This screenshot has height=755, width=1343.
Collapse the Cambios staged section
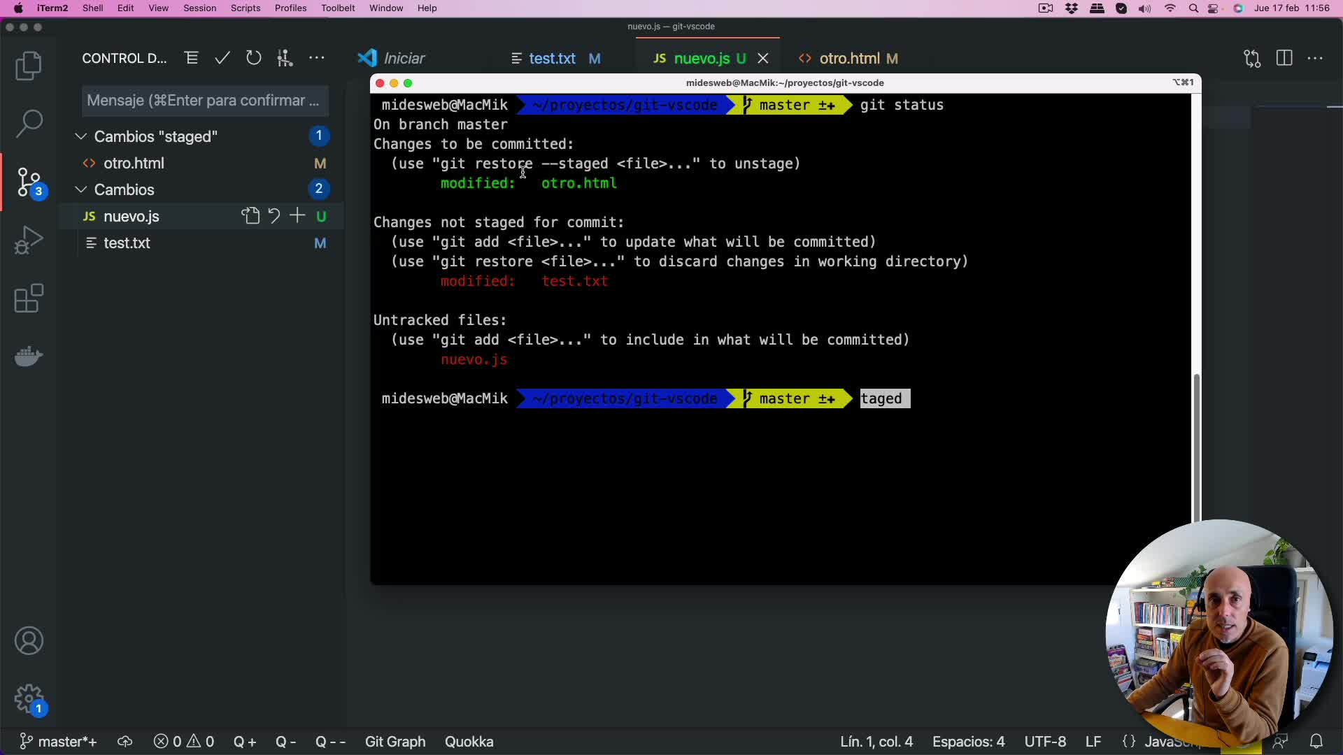pyautogui.click(x=80, y=136)
